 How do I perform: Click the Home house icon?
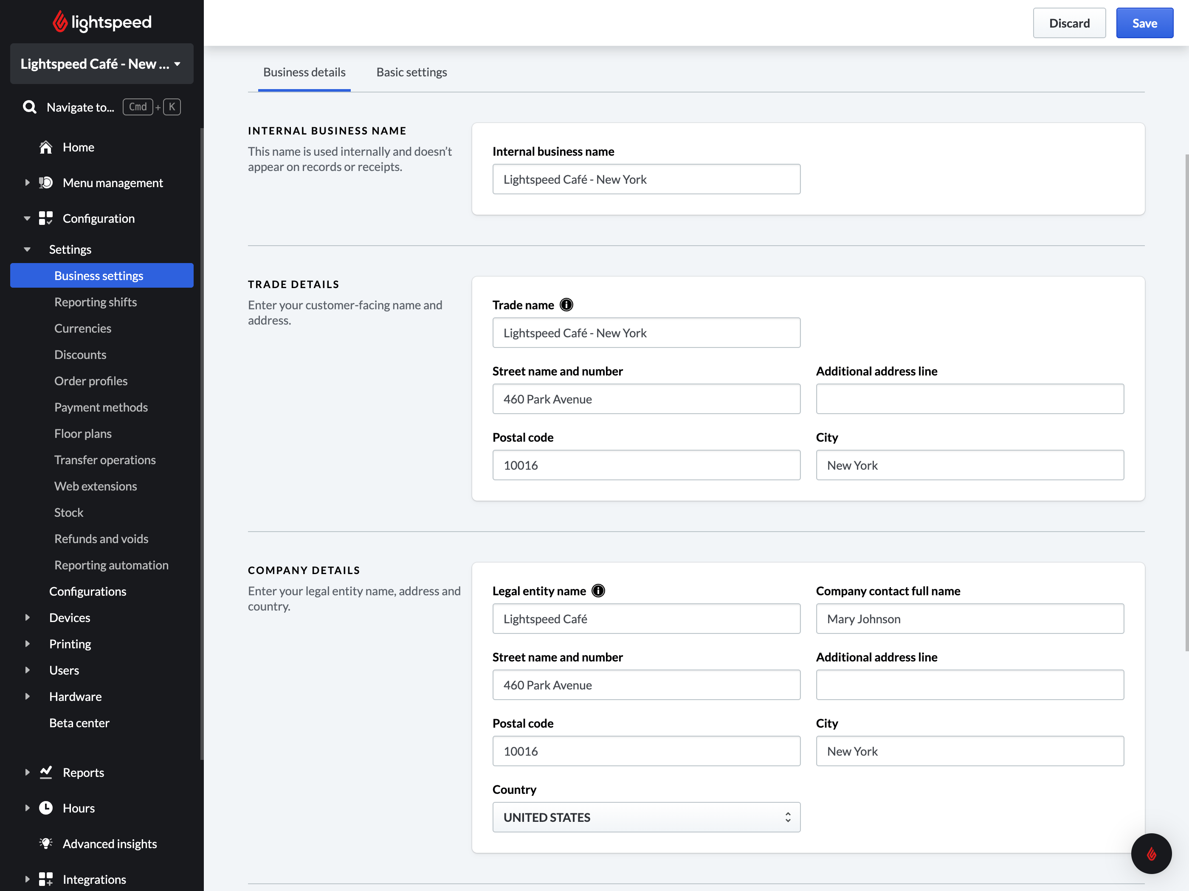[46, 147]
